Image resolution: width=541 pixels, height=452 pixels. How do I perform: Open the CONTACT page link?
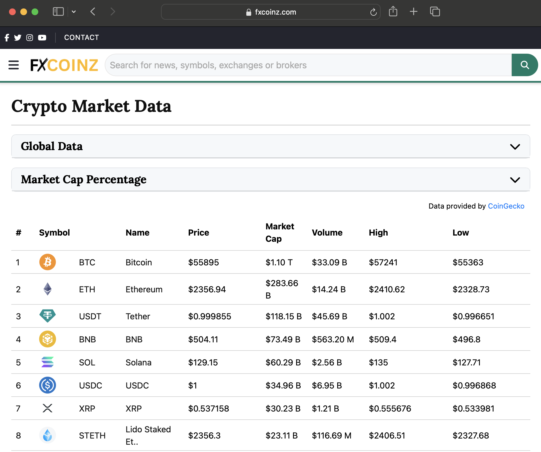82,37
